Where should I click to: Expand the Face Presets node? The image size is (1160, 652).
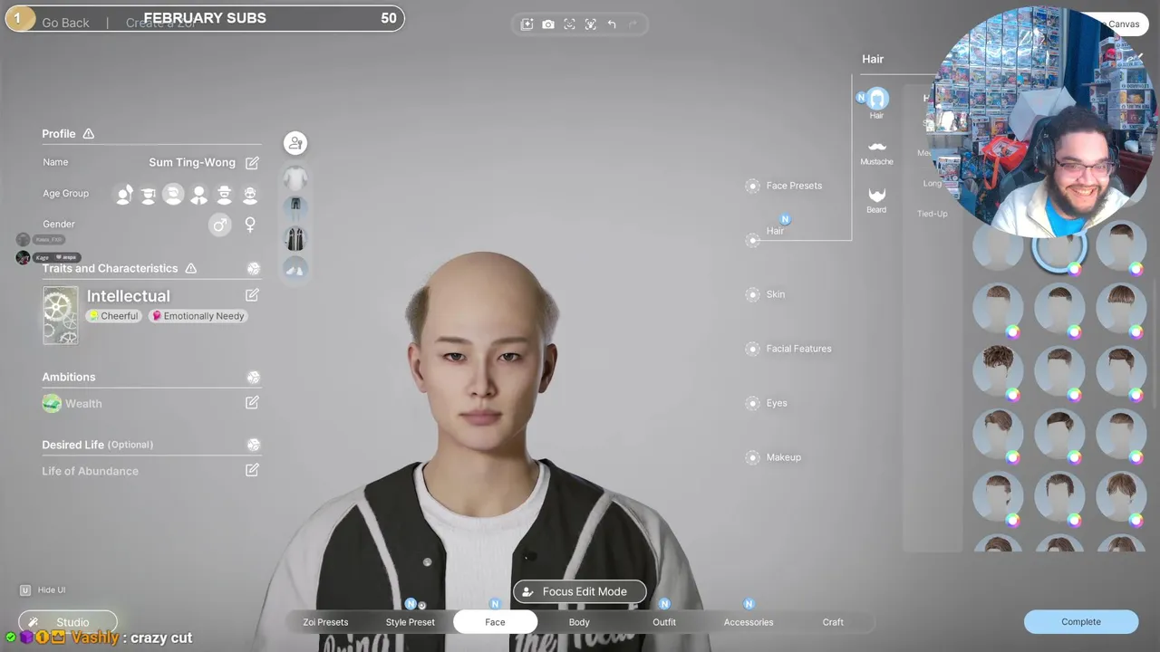[x=752, y=186]
